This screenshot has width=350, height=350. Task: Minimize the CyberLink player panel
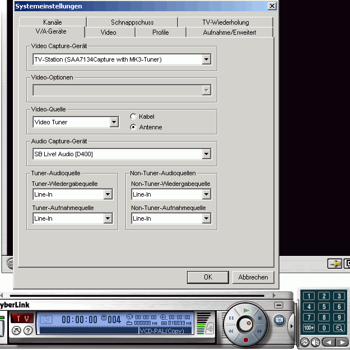point(279,305)
